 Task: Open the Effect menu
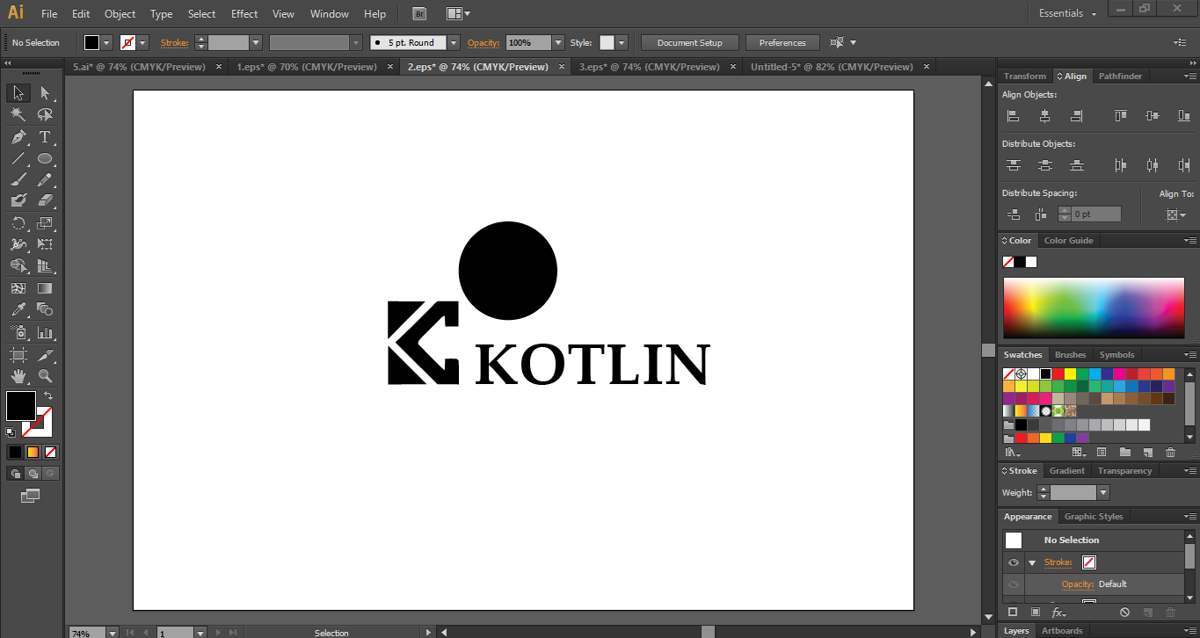pos(244,14)
